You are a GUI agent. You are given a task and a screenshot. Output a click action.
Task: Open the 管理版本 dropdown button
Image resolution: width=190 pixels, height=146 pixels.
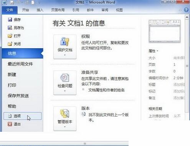tap(65, 119)
